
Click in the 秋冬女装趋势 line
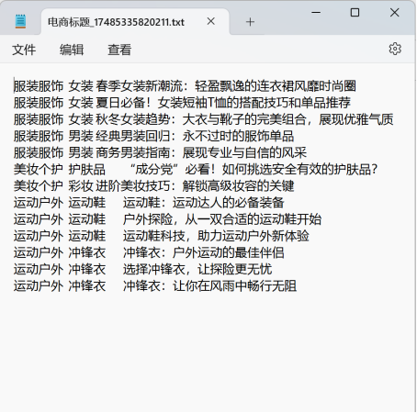click(203, 119)
